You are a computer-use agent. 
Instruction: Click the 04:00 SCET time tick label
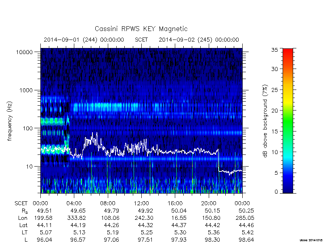coord(74,203)
